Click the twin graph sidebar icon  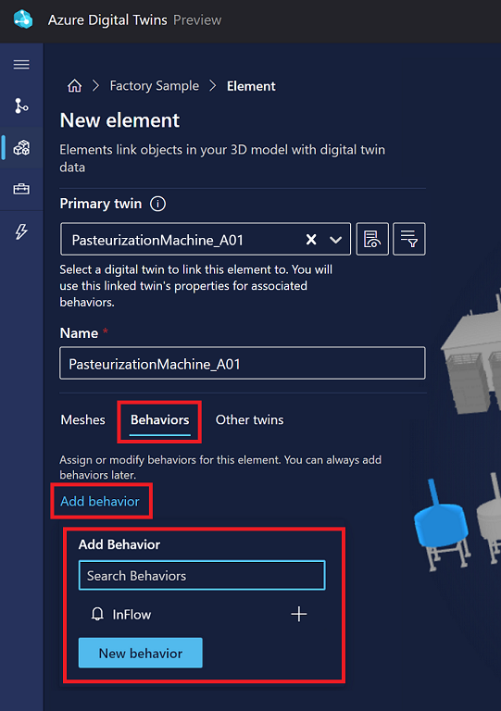[21, 106]
